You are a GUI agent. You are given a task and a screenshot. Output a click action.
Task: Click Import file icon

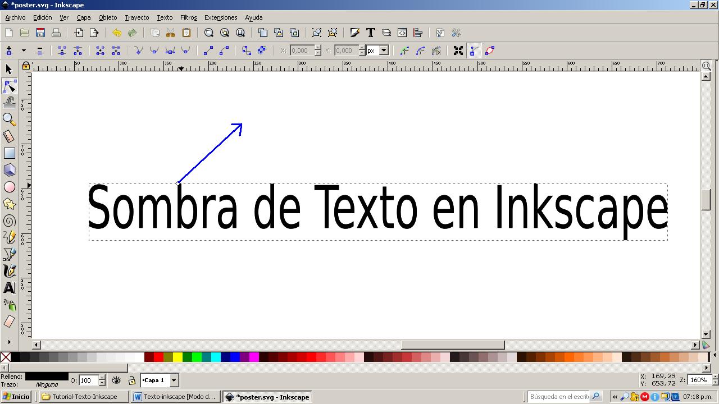pyautogui.click(x=79, y=33)
